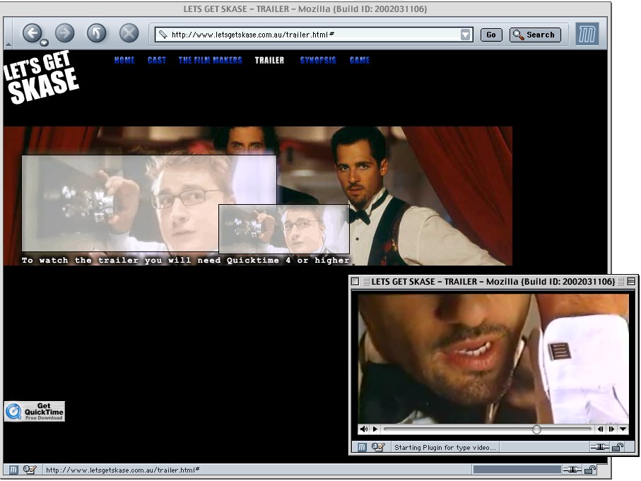Click the Go button
This screenshot has height=481, width=641.
491,35
